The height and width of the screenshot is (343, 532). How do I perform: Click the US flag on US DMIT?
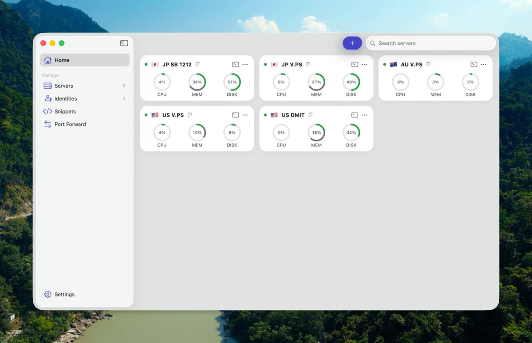point(274,115)
